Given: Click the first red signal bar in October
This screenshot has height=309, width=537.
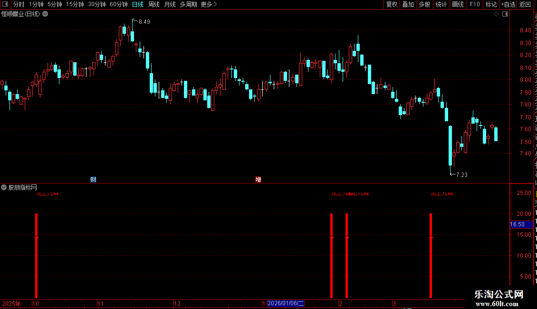Looking at the screenshot, I should pyautogui.click(x=36, y=256).
